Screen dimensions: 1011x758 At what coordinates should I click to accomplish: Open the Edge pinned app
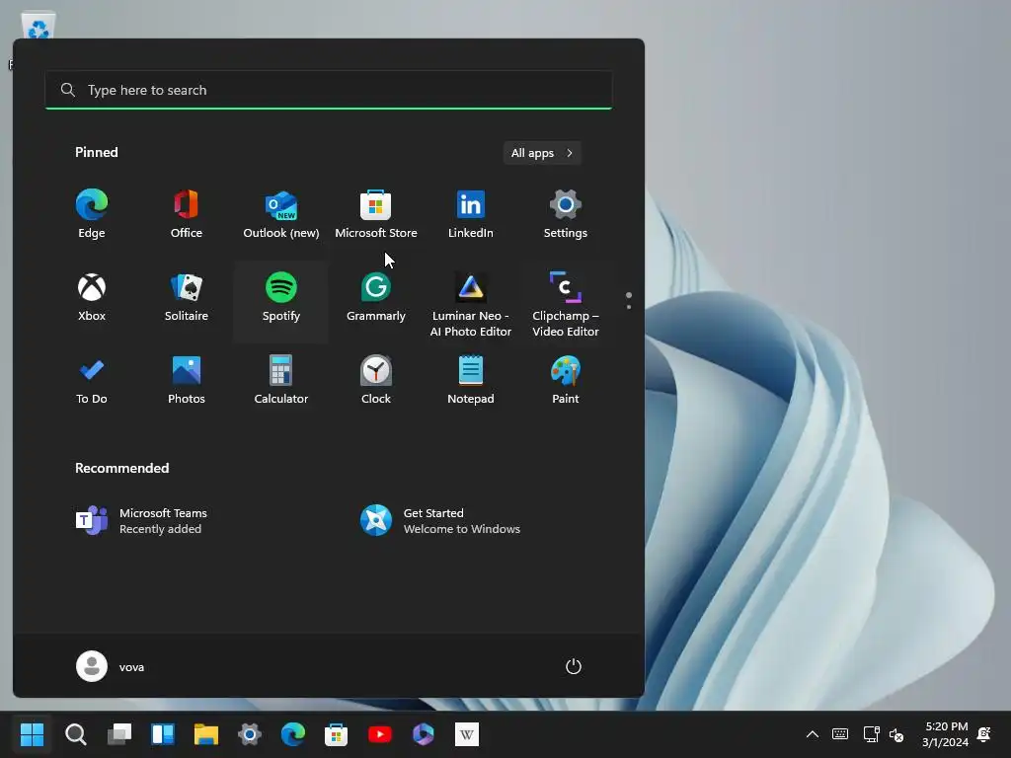(92, 214)
